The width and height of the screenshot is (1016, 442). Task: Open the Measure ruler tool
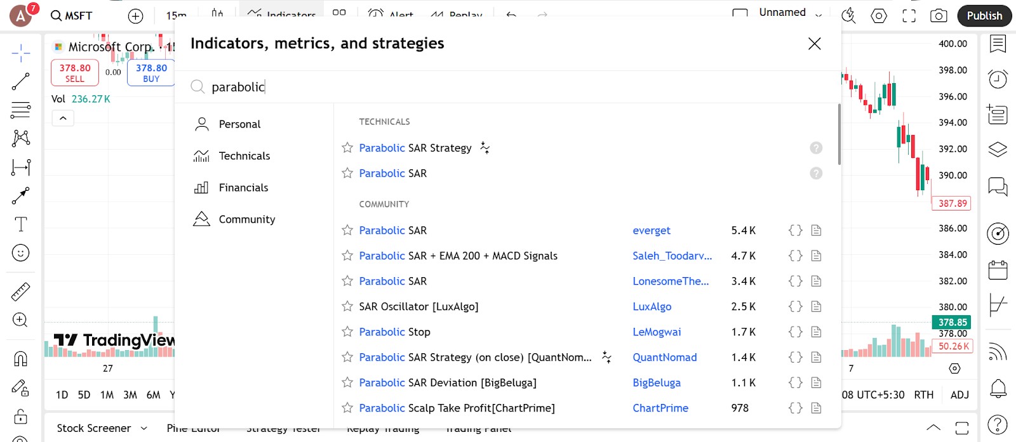[20, 292]
